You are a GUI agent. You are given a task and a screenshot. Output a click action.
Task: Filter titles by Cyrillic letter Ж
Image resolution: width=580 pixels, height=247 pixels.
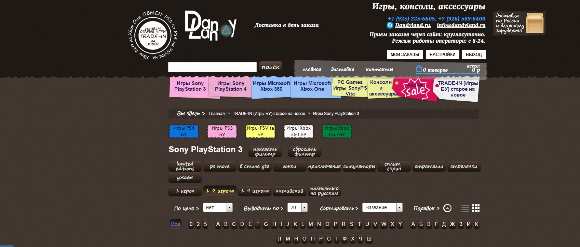[453, 224]
